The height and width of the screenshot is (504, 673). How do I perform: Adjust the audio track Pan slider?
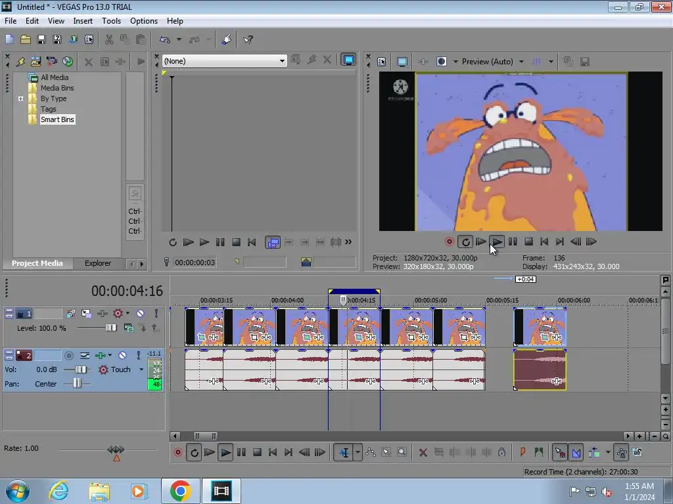coord(77,383)
